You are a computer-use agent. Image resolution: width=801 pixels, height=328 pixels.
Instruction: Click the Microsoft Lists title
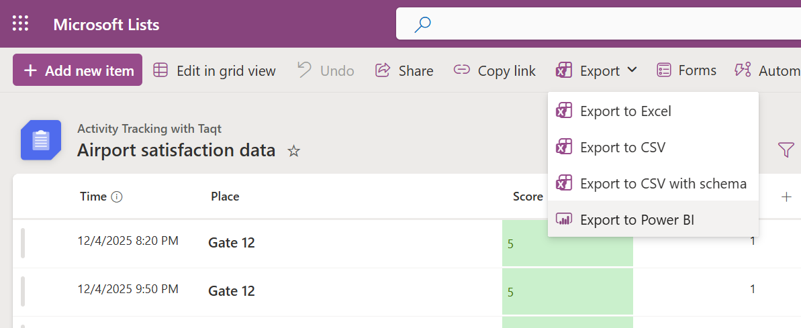point(106,25)
